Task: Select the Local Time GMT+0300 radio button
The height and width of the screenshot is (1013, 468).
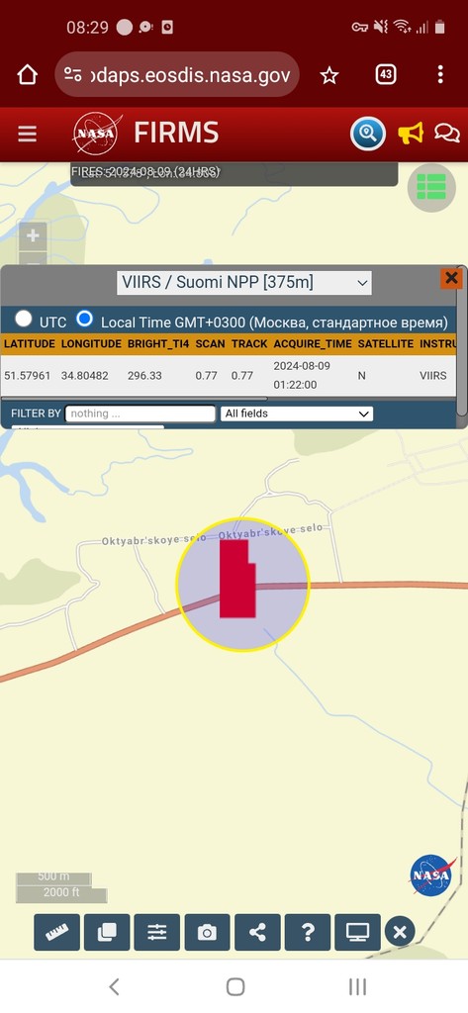Action: (x=84, y=319)
